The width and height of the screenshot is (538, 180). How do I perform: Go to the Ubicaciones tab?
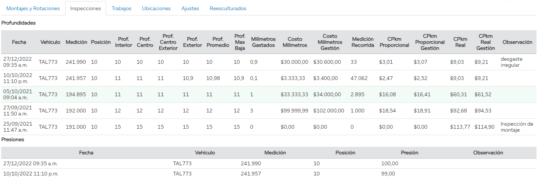(x=156, y=8)
